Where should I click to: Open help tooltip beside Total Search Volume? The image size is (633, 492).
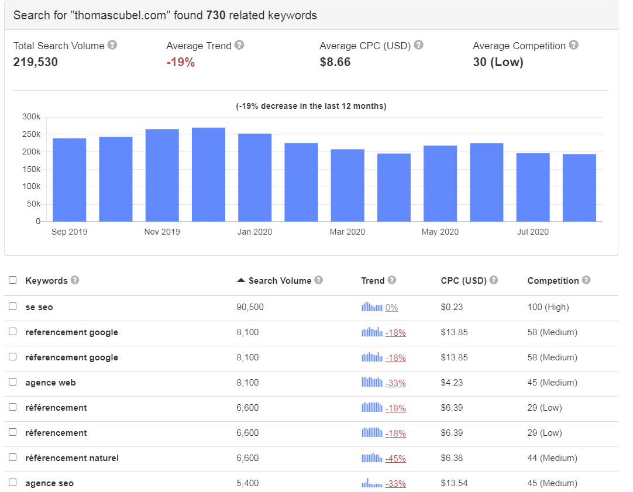click(x=112, y=45)
